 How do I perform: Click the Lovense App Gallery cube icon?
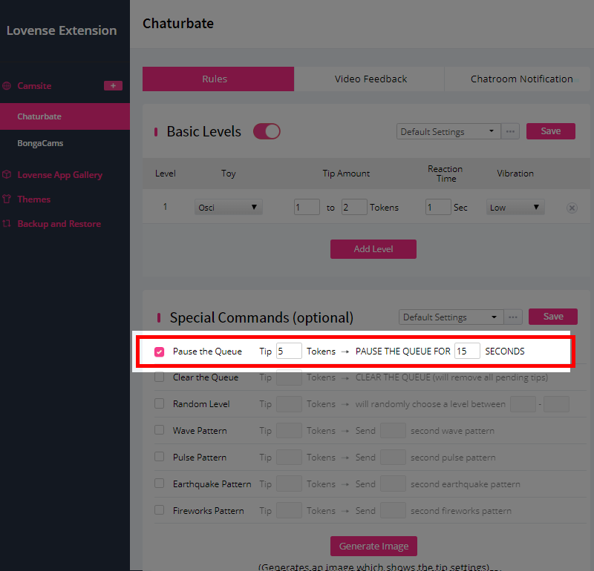click(x=7, y=174)
